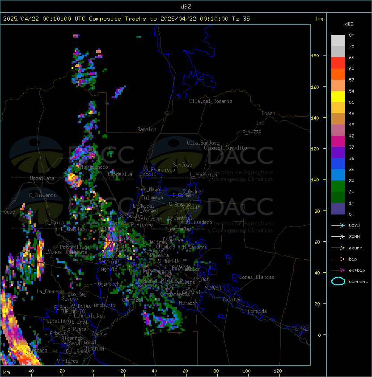Select the 39 dBZ magenta color swatch
372x377 pixels.
click(x=338, y=141)
